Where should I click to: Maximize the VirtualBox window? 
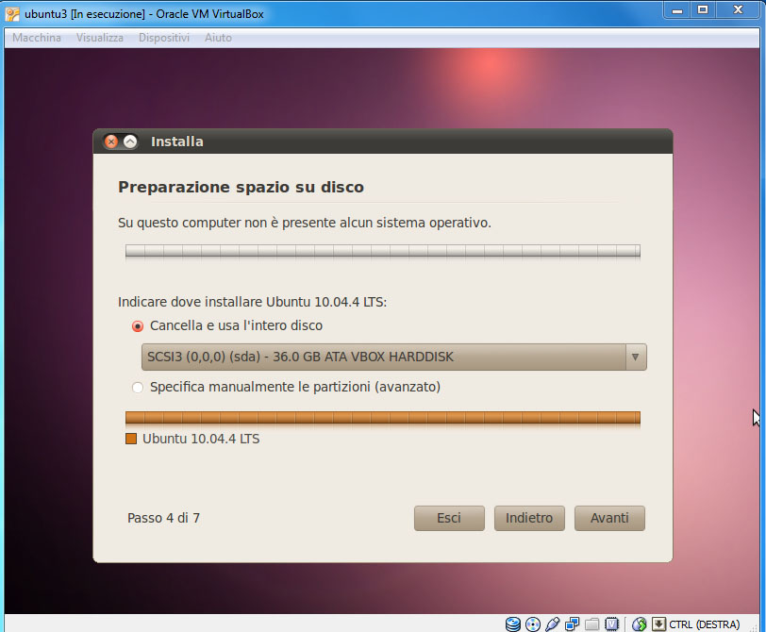point(703,10)
